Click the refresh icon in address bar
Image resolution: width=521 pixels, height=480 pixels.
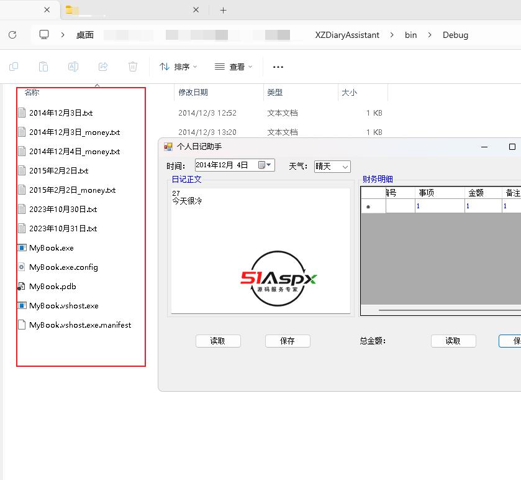coord(12,35)
